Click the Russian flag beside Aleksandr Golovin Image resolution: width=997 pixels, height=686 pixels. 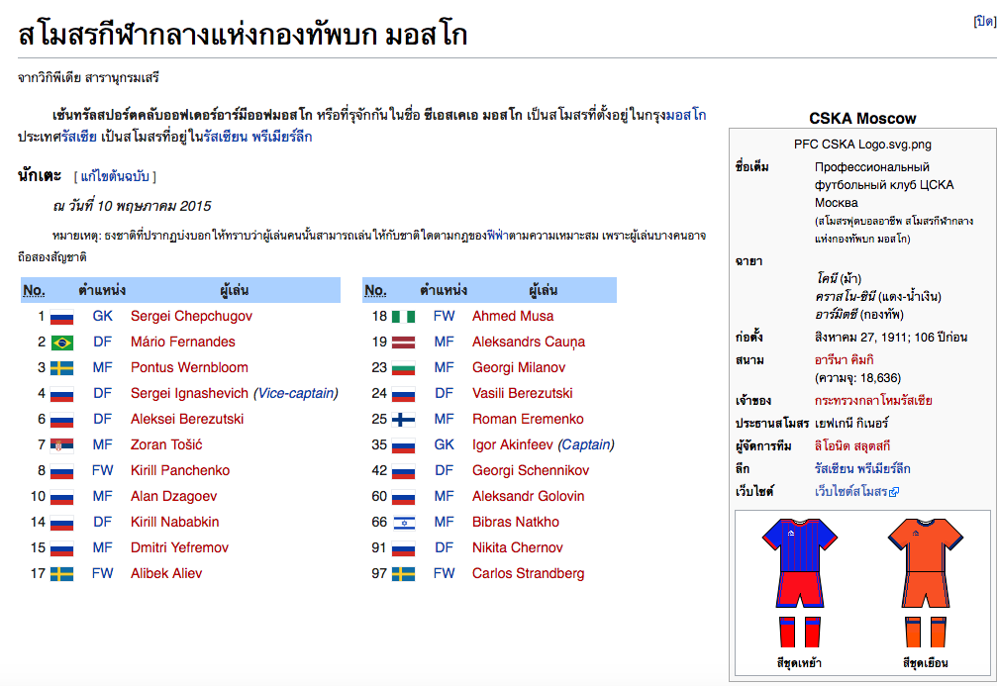tap(403, 497)
